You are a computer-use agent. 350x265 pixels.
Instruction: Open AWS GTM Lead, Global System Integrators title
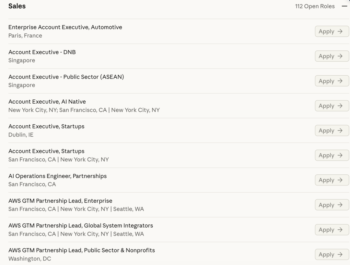coord(81,226)
